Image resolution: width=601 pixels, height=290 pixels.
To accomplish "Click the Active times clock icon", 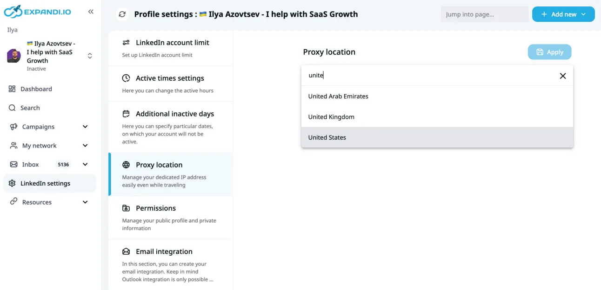I will tap(126, 78).
